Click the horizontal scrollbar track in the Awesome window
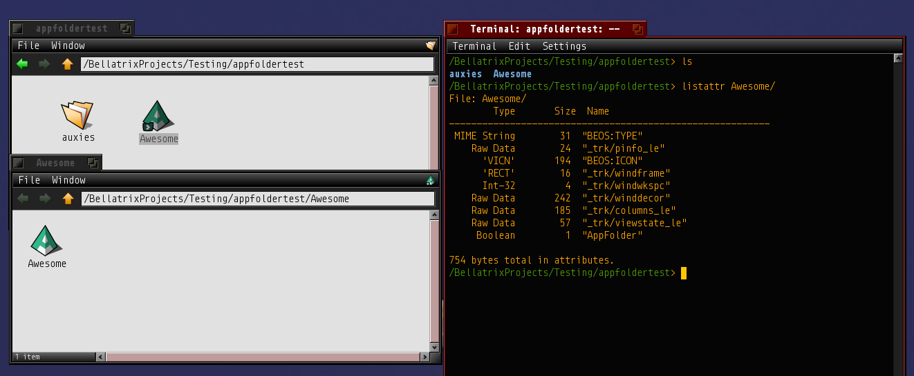The image size is (914, 376). tap(262, 357)
